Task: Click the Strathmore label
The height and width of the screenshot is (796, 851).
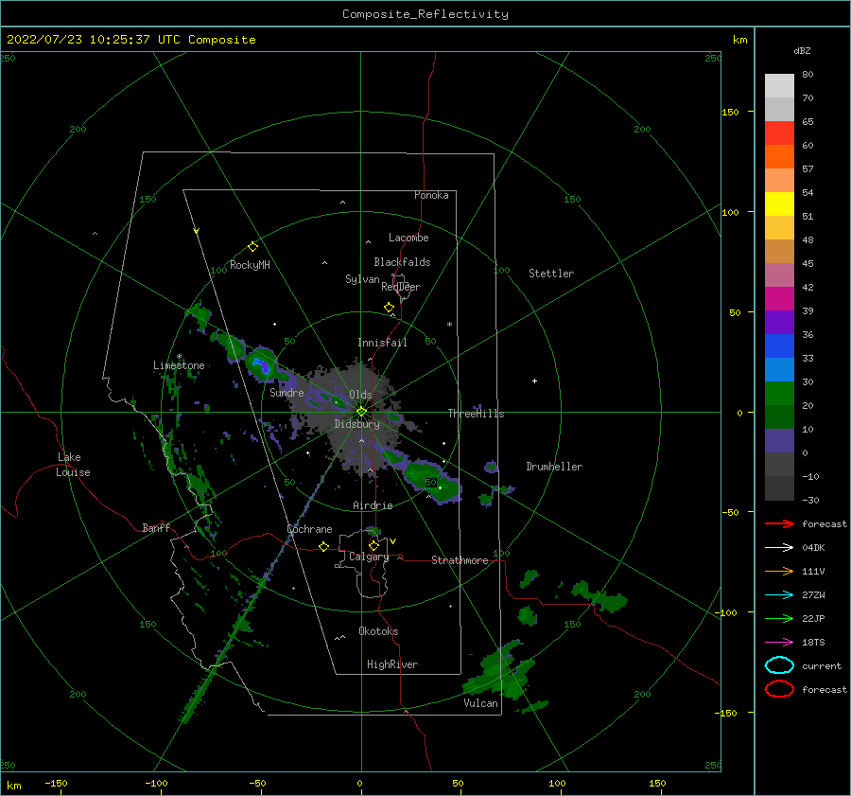Action: 460,560
